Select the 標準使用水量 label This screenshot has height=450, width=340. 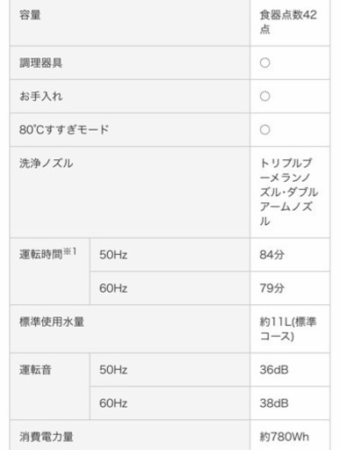52,322
